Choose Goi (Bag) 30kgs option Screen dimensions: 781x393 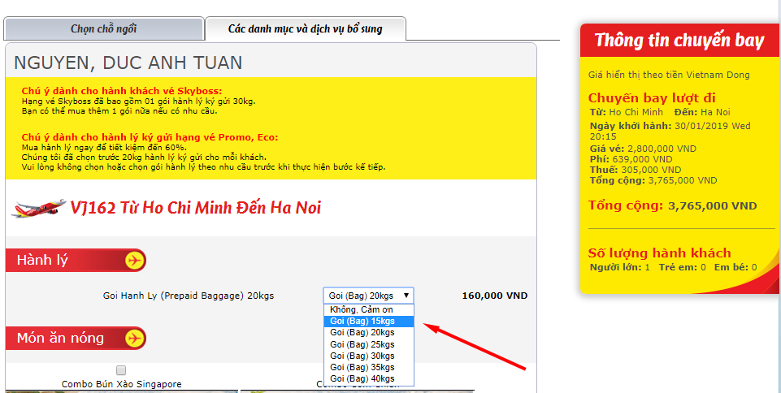369,356
